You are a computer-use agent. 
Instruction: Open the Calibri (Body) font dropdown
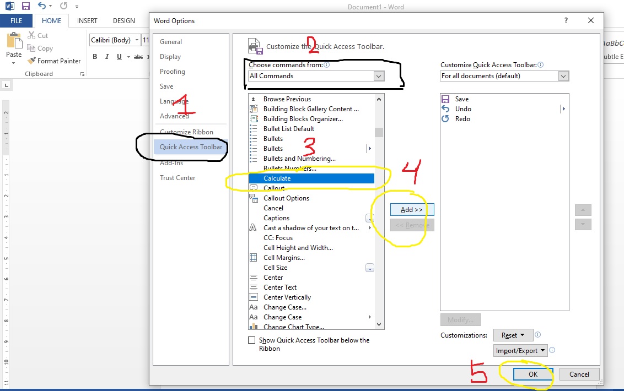click(x=137, y=40)
